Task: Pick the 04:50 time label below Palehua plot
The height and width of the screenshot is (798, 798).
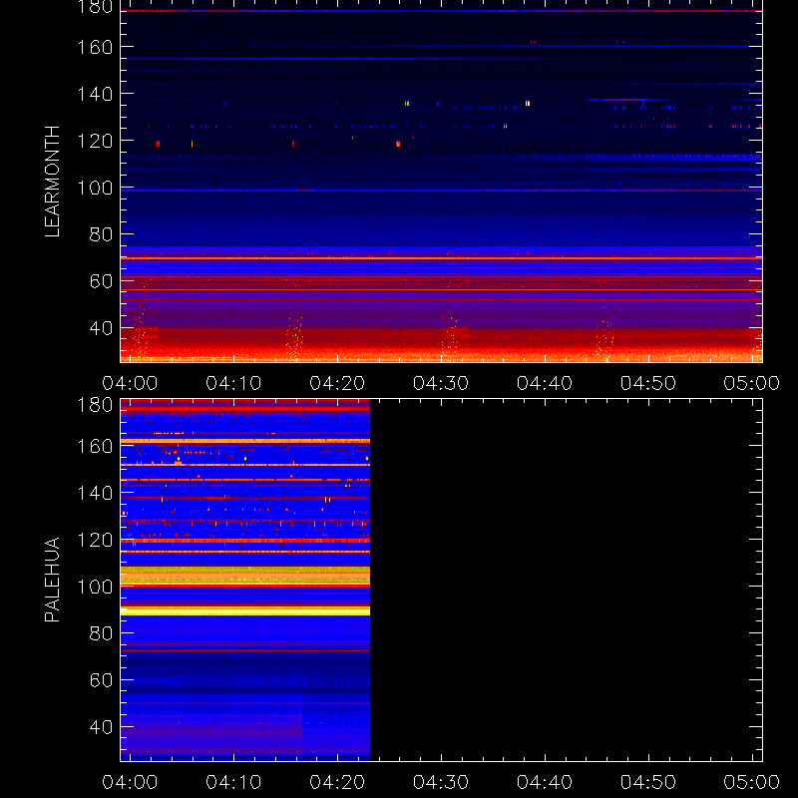Action: [648, 782]
